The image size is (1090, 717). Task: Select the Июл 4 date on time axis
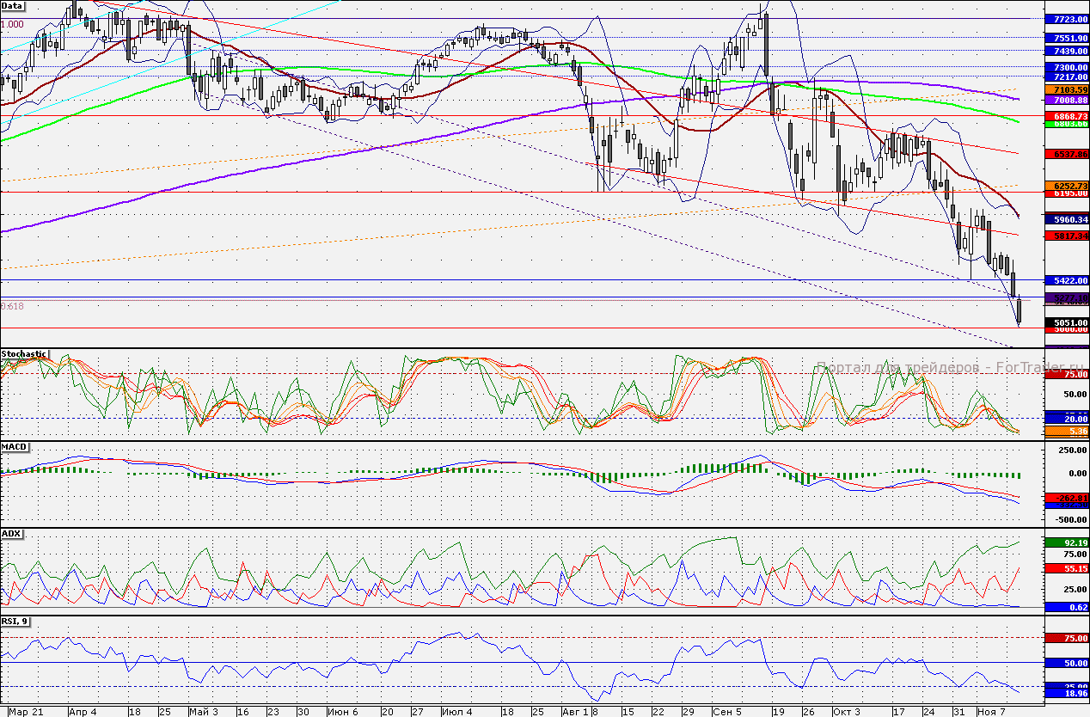point(456,712)
